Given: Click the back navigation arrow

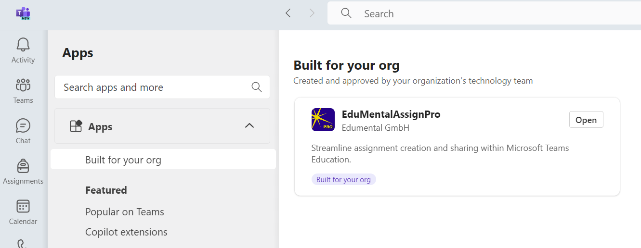Looking at the screenshot, I should point(288,13).
